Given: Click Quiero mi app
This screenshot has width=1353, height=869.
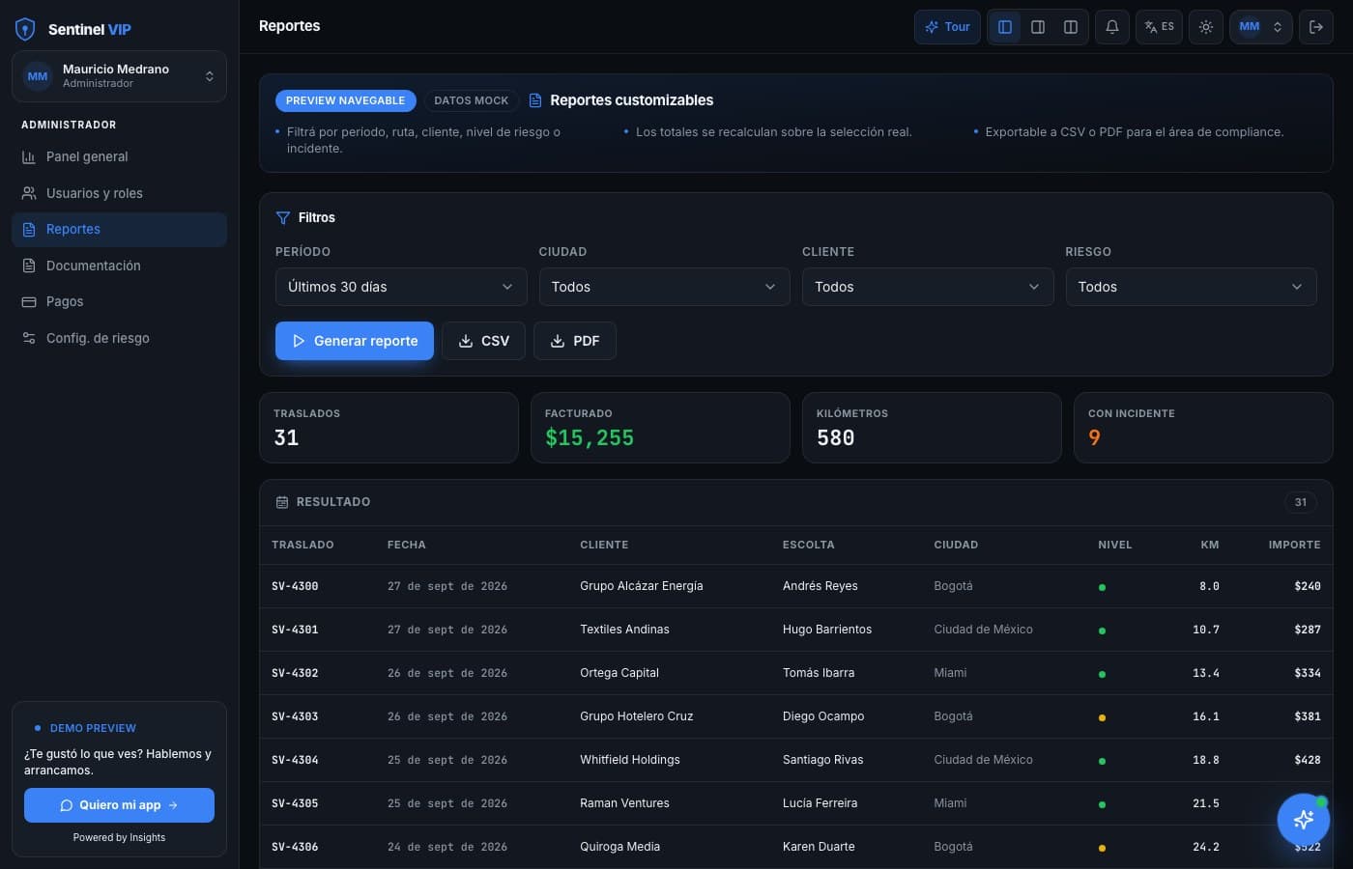Looking at the screenshot, I should coord(119,805).
